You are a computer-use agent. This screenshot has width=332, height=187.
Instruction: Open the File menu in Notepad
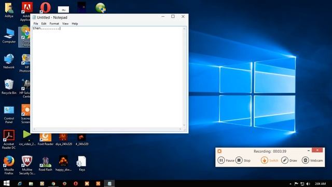(36, 23)
